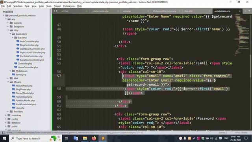252x142 pixels.
Task: Click Sublime Text taskbar icon
Action: [x=103, y=138]
